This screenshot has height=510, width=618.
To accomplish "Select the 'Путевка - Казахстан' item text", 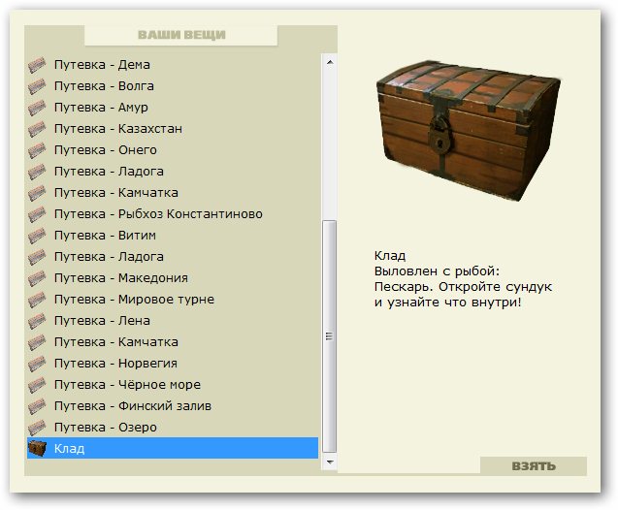I will click(118, 128).
